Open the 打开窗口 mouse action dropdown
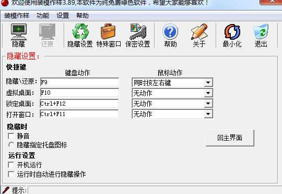Viewport: 282px width, 194px height. 208,114
